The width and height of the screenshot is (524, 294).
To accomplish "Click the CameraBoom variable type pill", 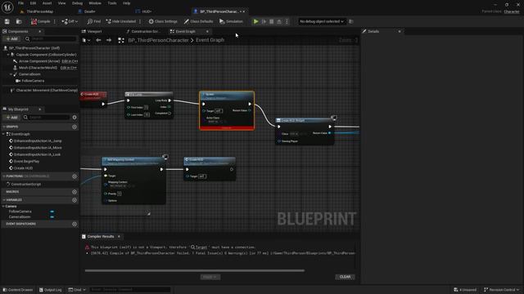I will pos(52,217).
